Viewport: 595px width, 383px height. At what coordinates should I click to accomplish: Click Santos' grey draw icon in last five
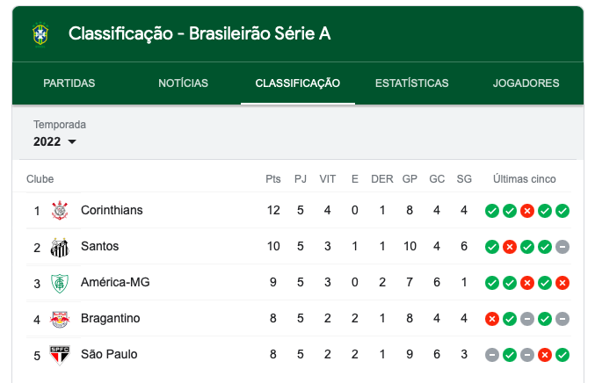click(562, 247)
